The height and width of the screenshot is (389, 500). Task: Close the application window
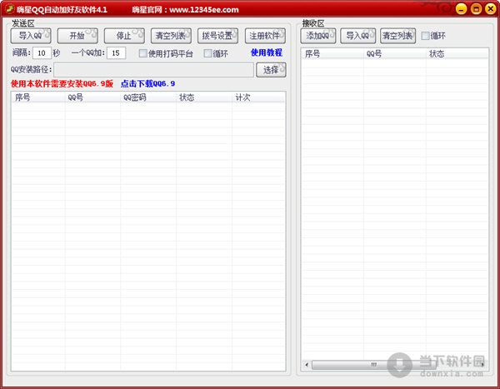pyautogui.click(x=491, y=9)
